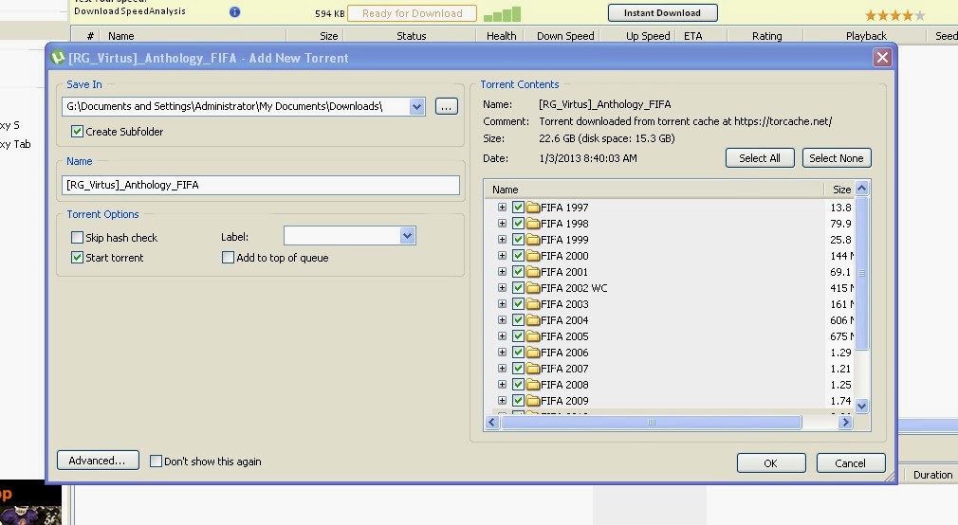Screen dimensions: 958x525
Task: Expand the FIFA 2006 folder tree
Action: [x=502, y=353]
